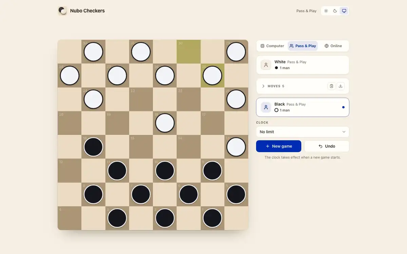Click empty square 15
The width and height of the screenshot is (407, 254).
(141, 147)
